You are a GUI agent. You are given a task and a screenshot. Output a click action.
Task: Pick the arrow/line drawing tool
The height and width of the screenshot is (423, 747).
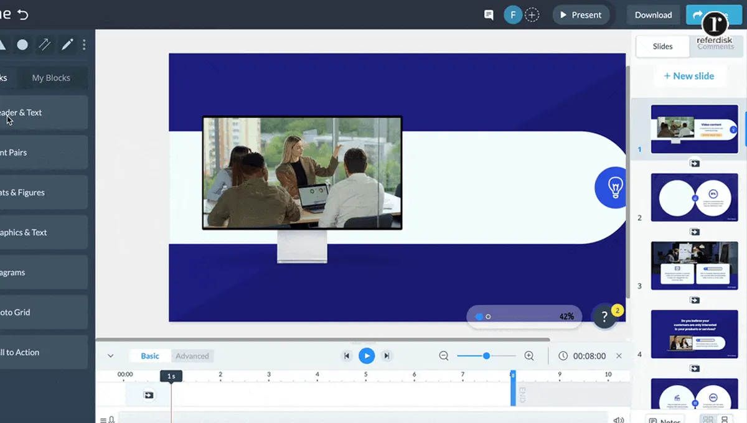point(44,44)
